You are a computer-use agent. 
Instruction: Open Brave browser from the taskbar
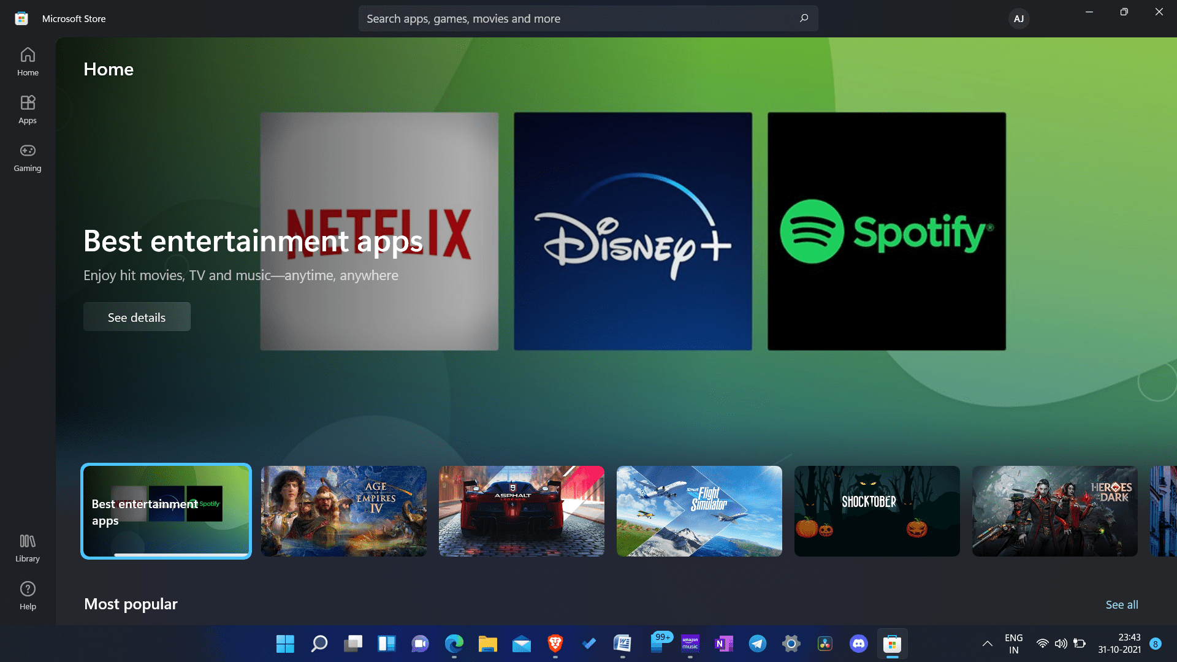(555, 644)
